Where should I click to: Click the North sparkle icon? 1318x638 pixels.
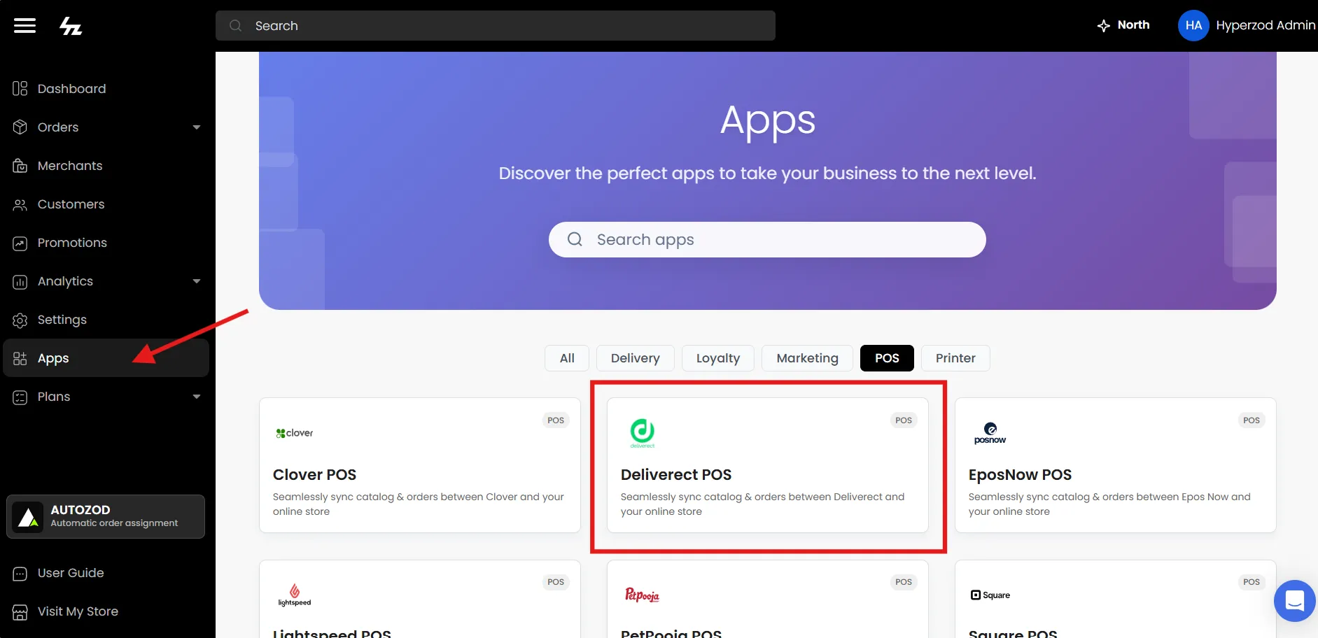pos(1104,26)
